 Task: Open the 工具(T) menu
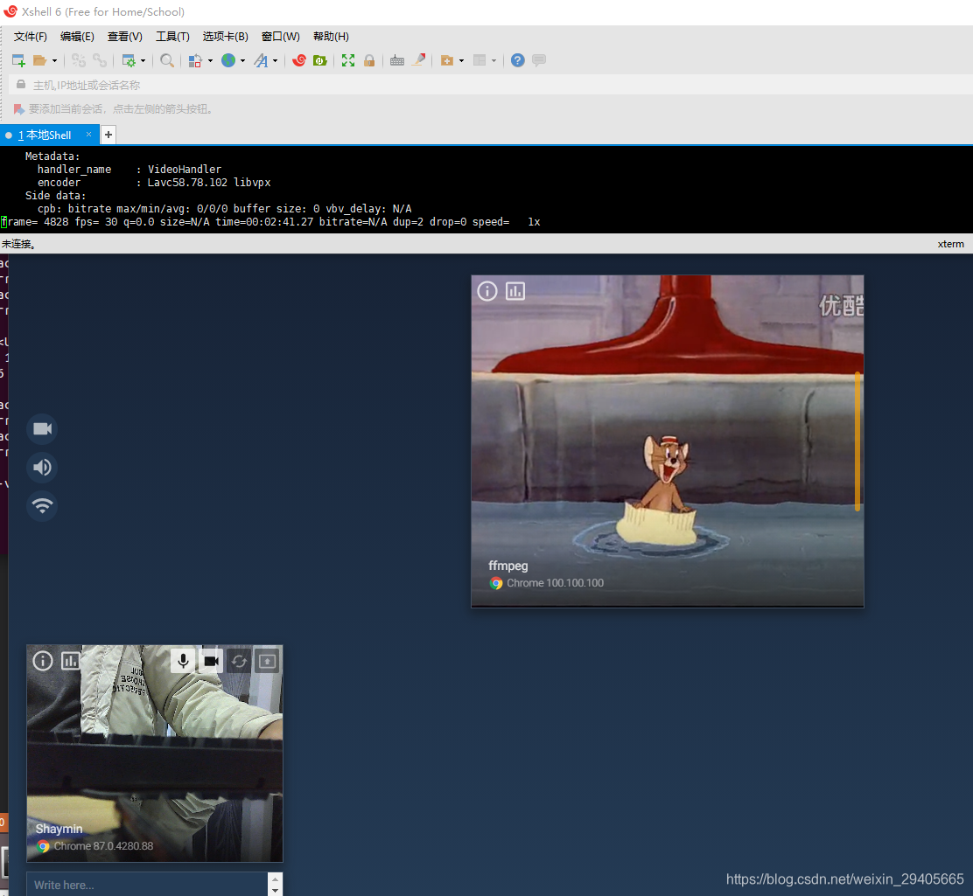[x=172, y=37]
